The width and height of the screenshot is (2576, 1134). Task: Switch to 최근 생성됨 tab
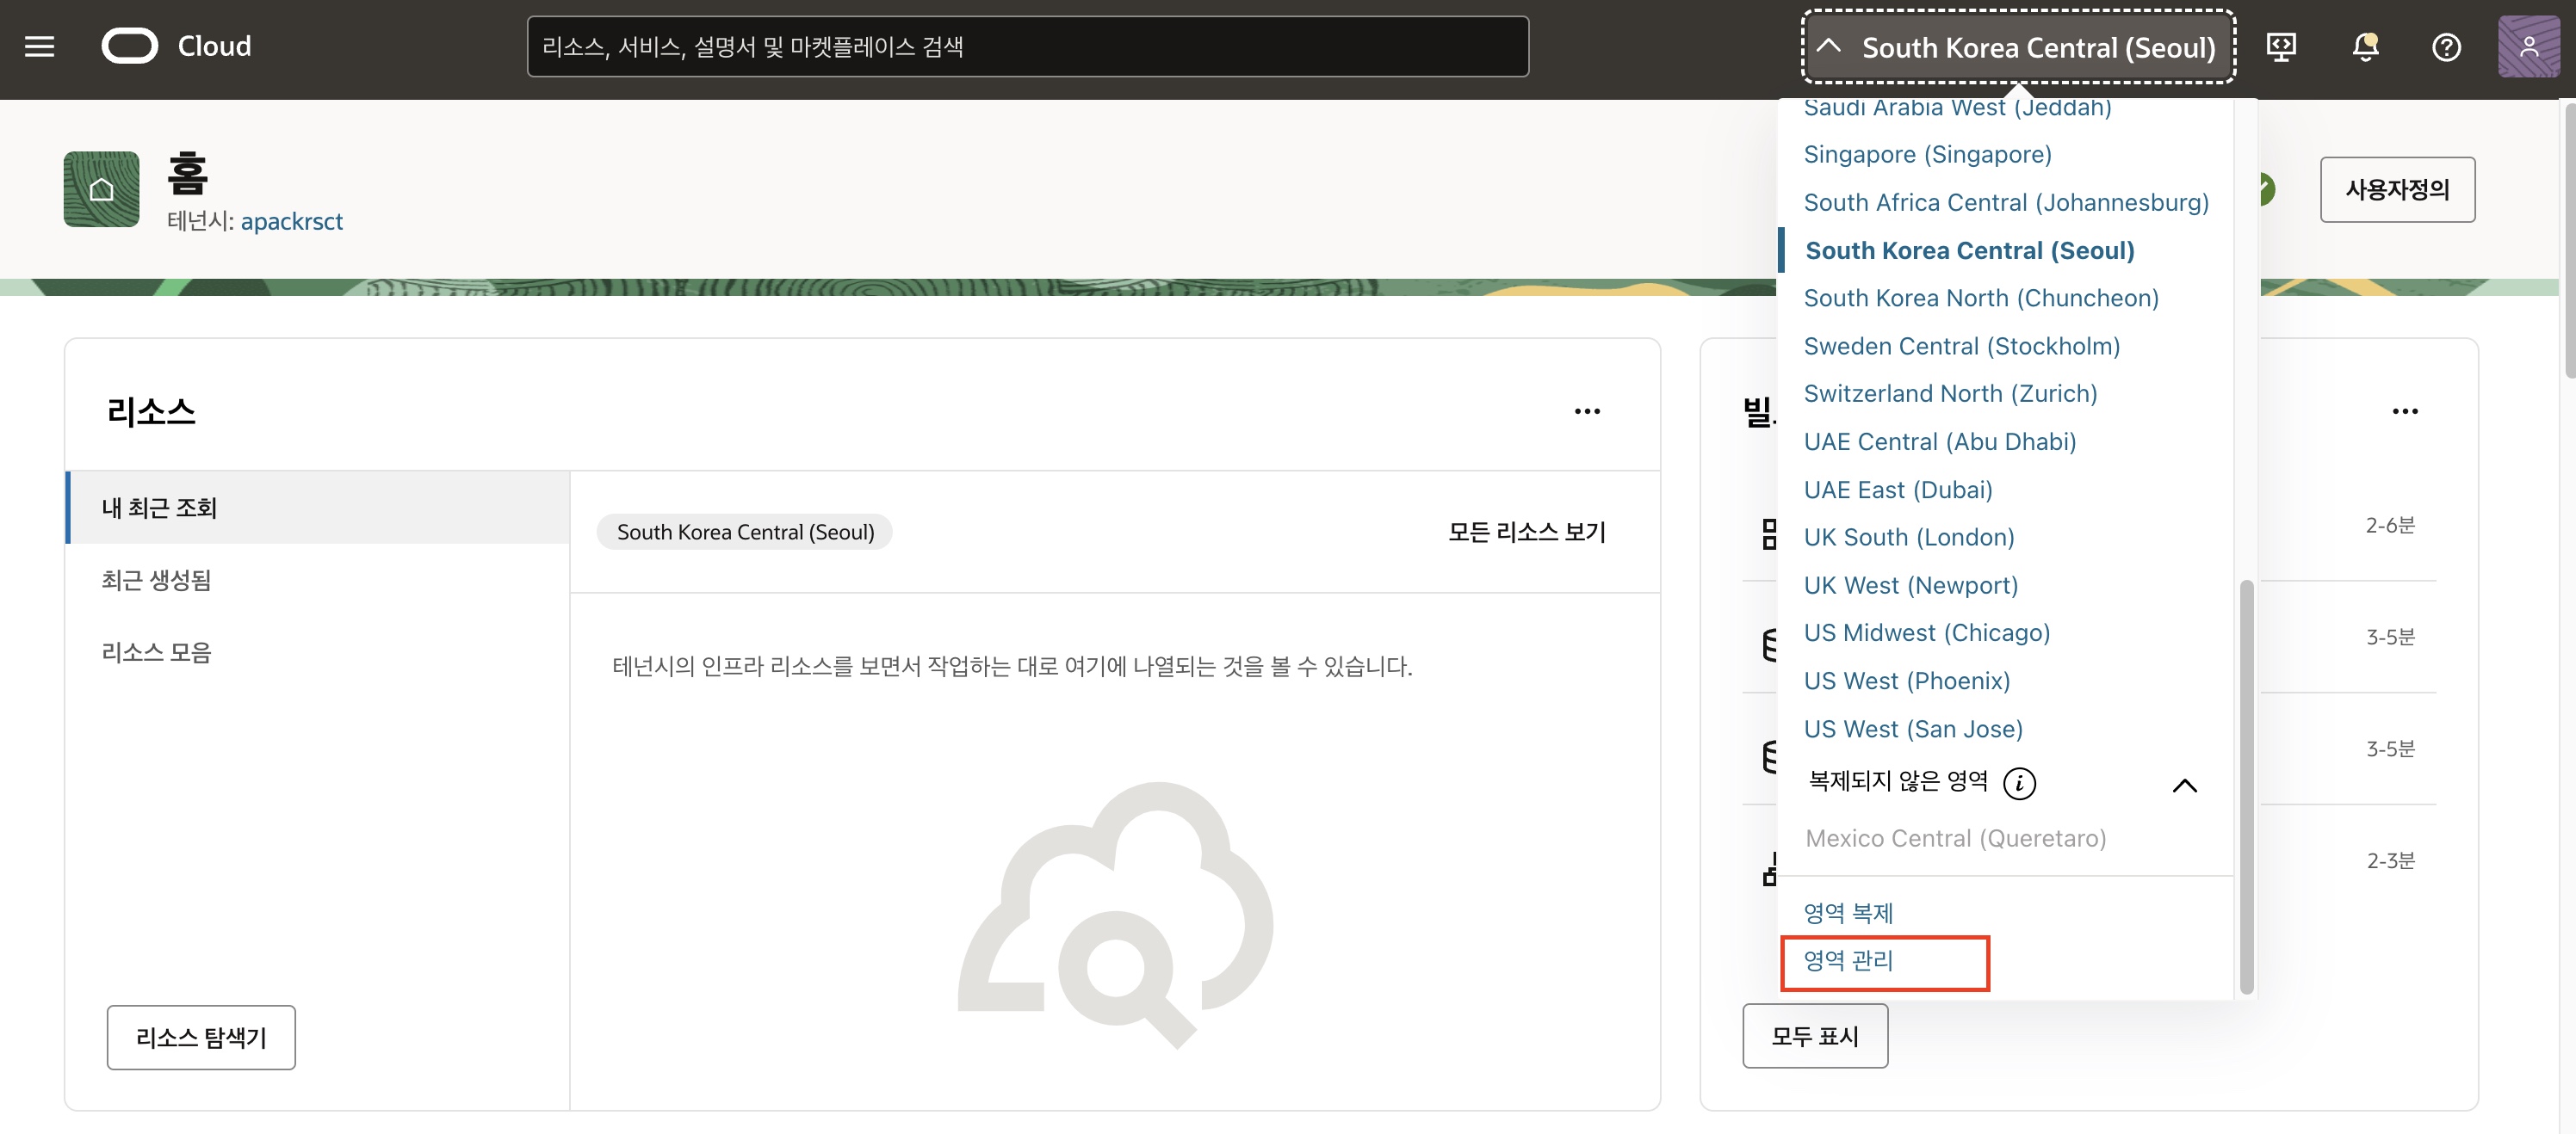pyautogui.click(x=156, y=580)
